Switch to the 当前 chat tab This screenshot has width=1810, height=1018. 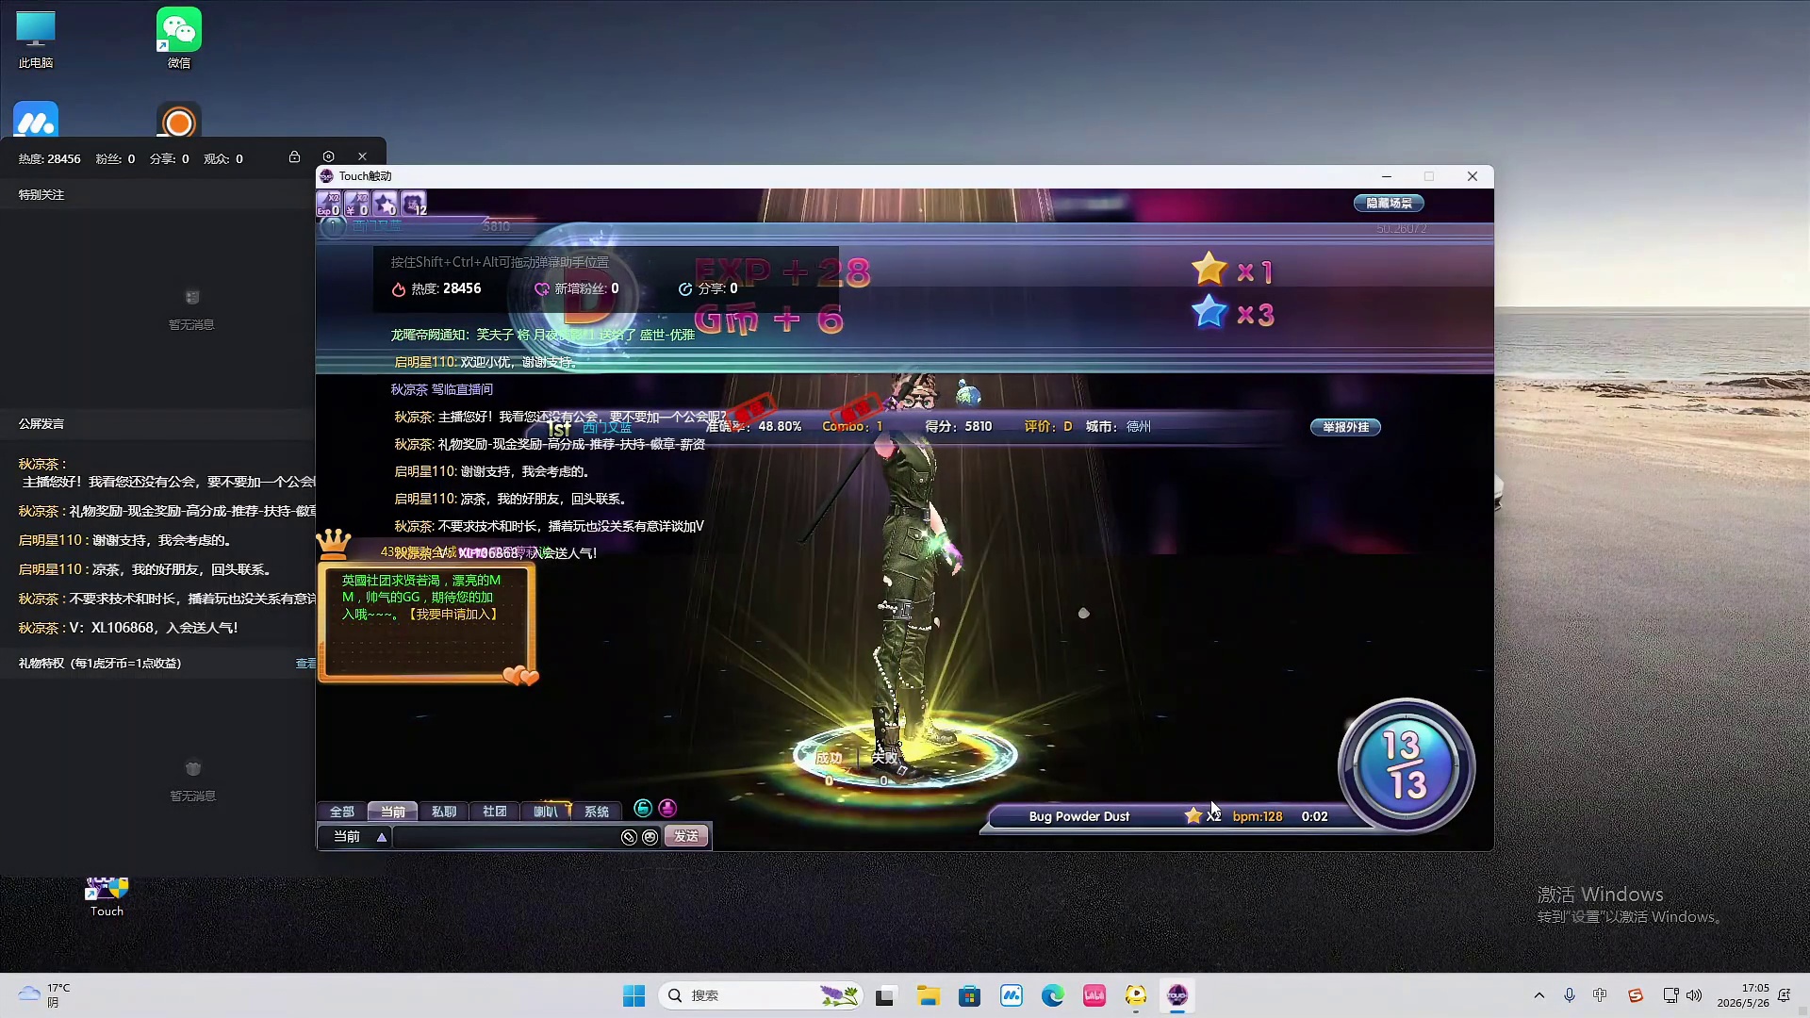coord(392,812)
